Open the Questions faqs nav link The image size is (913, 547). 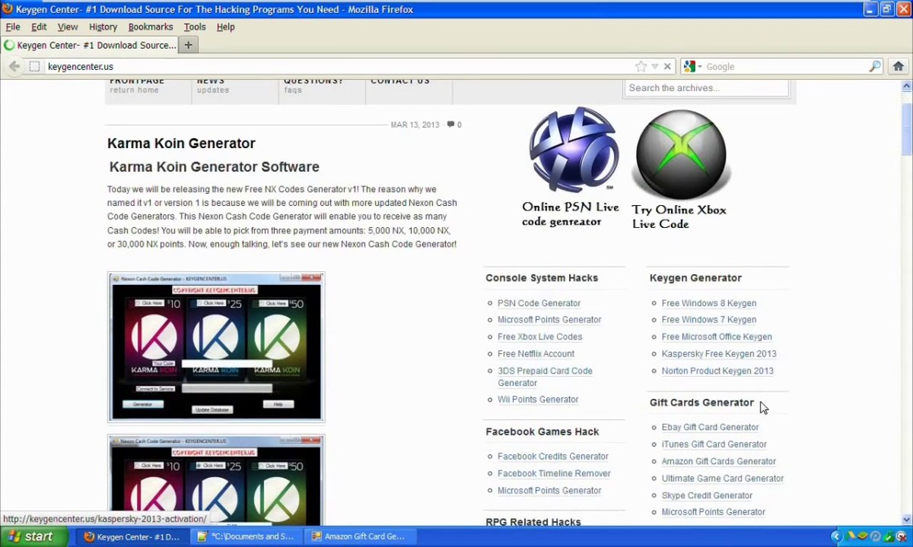tap(313, 85)
